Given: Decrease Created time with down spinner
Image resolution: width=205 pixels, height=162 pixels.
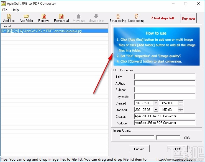Looking at the screenshot, I should point(181,104).
